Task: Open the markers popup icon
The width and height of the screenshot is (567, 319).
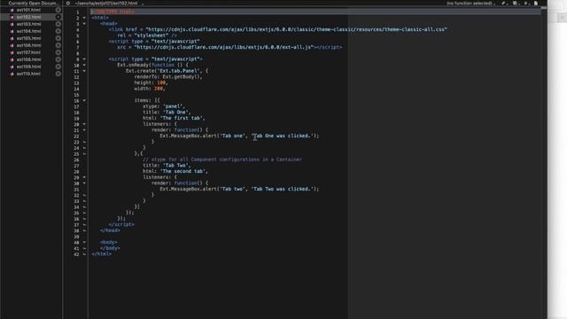Action: click(x=515, y=3)
